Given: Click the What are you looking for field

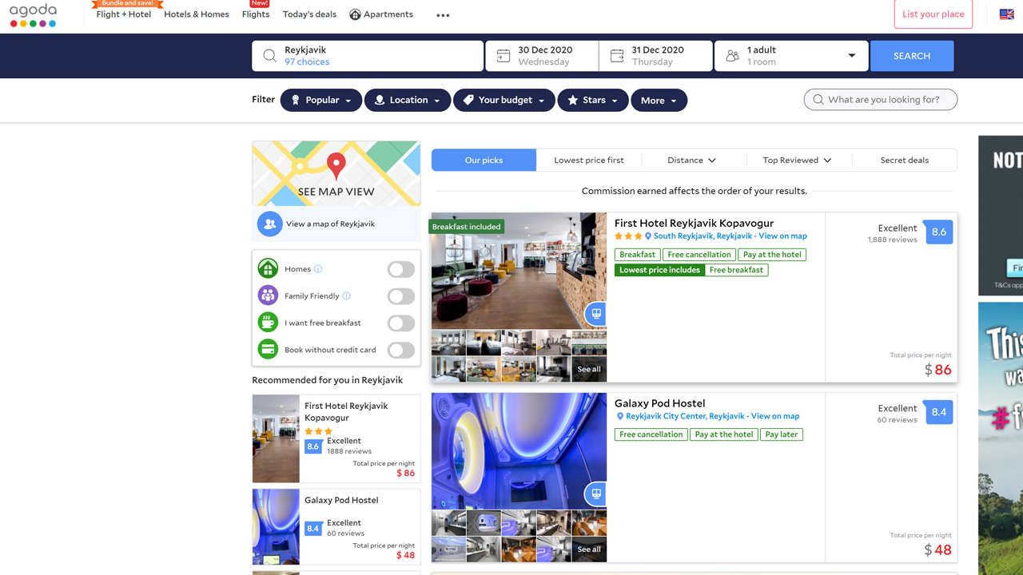Looking at the screenshot, I should tap(881, 100).
